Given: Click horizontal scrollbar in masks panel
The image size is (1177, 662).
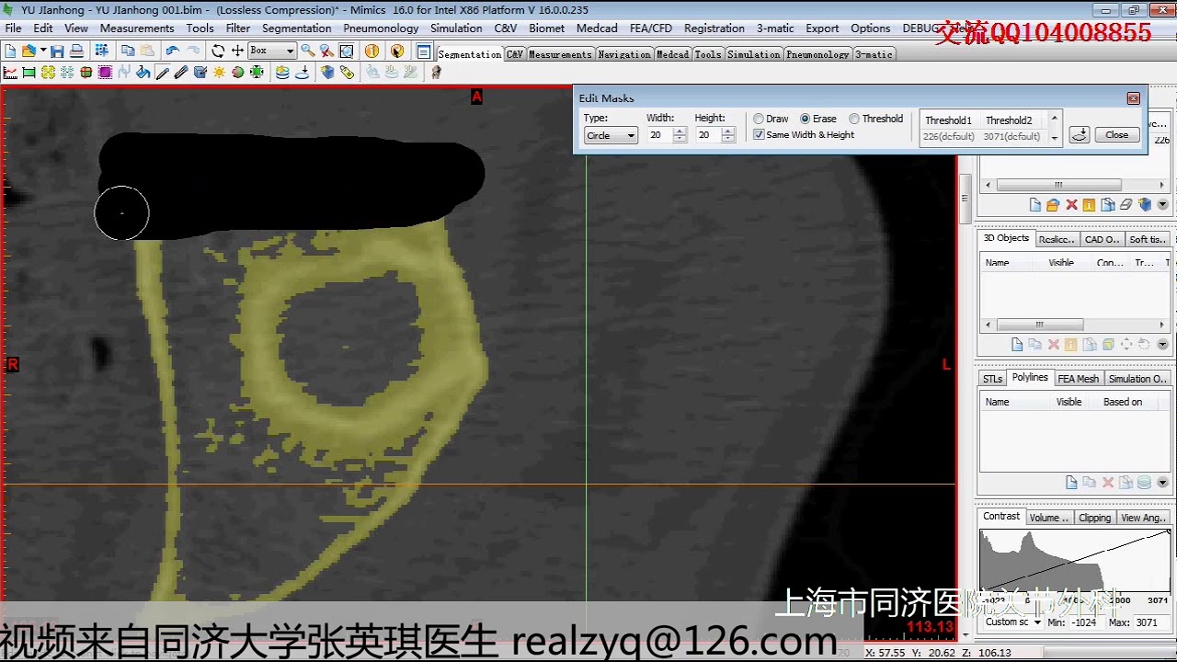Looking at the screenshot, I should click(1058, 185).
